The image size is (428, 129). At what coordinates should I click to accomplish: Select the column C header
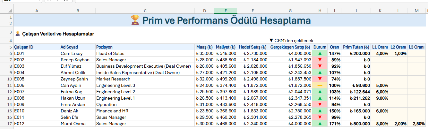(145, 11)
